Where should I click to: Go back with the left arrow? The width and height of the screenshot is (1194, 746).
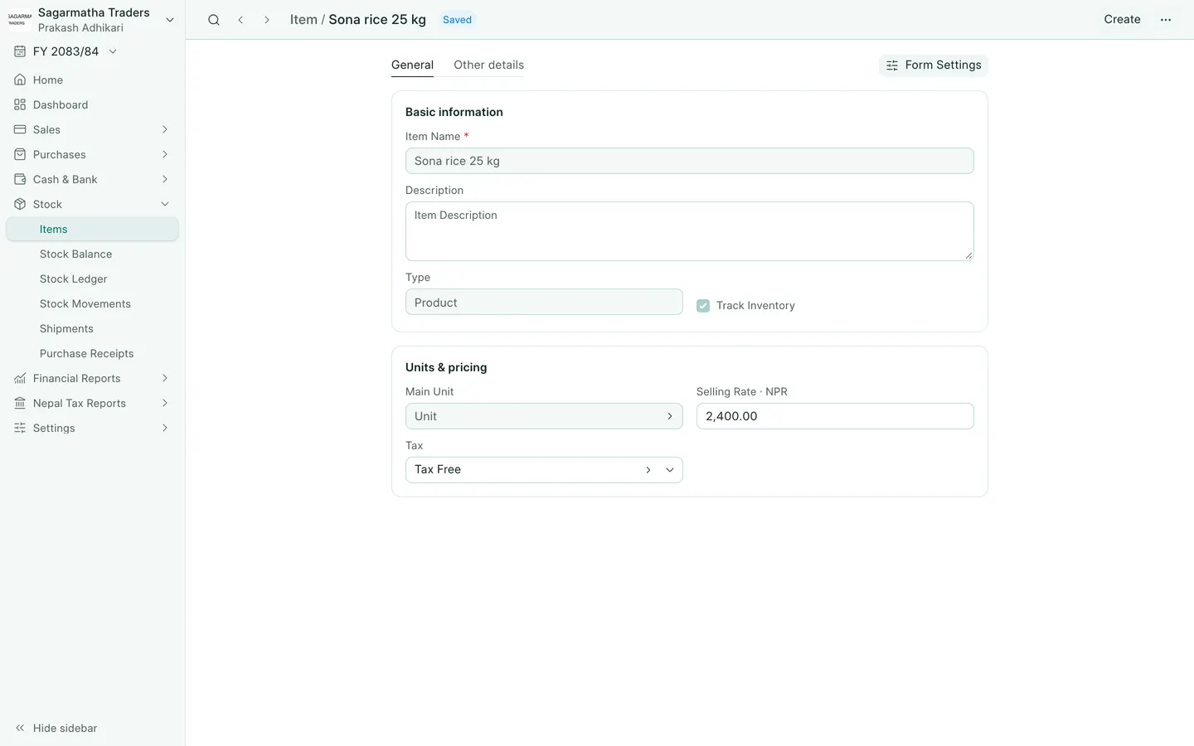240,20
